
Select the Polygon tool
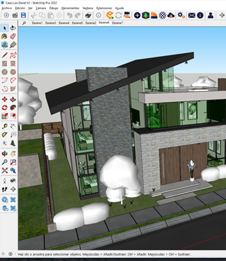pos(13,72)
